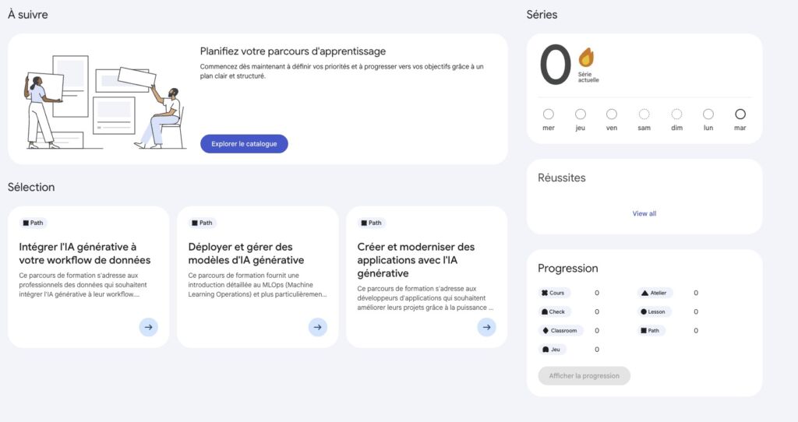Click Explorer le catalogue button
Image resolution: width=798 pixels, height=422 pixels.
click(244, 144)
